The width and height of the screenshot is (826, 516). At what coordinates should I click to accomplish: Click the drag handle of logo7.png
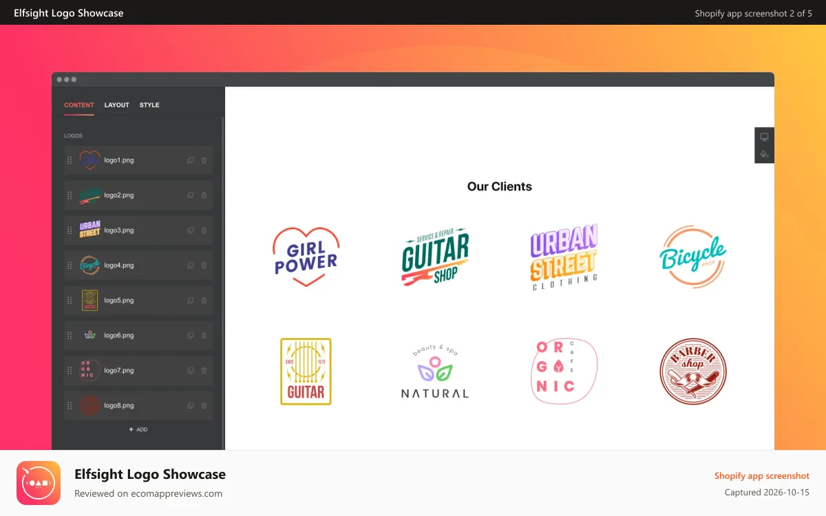(70, 371)
